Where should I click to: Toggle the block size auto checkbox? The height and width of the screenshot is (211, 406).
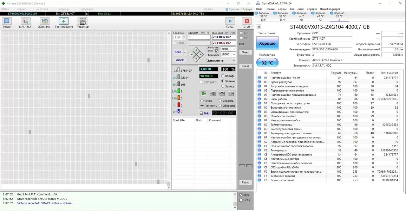[217, 51]
